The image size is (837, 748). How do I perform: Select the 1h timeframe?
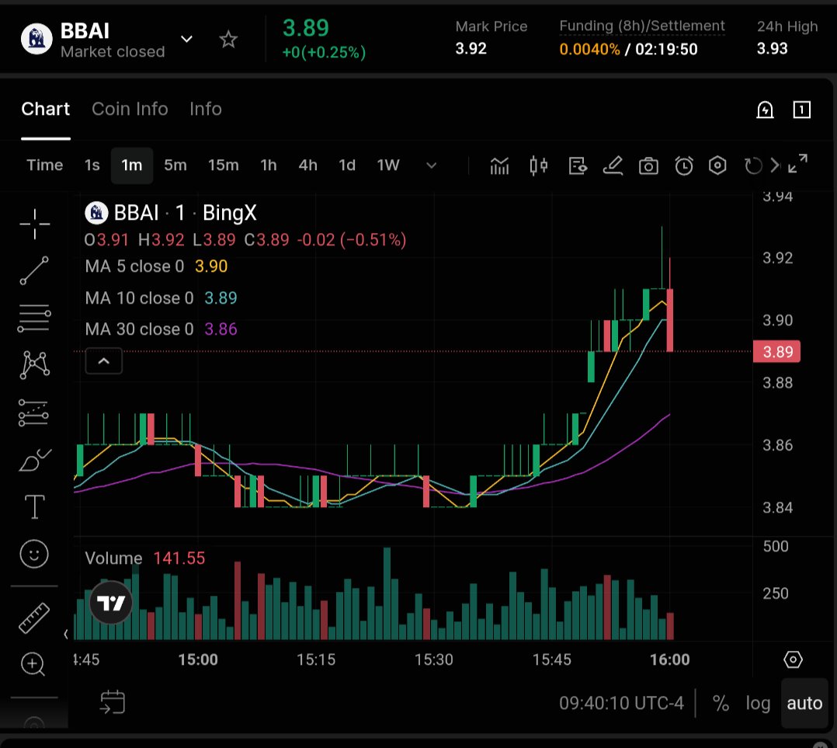(269, 165)
